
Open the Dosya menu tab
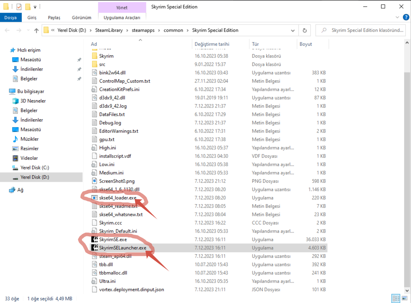coord(10,17)
